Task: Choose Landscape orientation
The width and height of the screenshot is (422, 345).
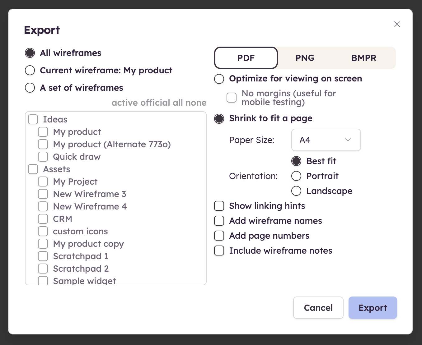Action: (x=296, y=191)
